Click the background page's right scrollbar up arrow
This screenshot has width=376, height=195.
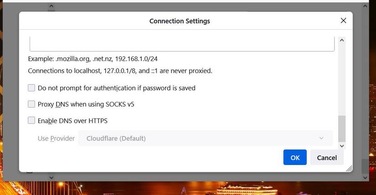click(x=365, y=6)
